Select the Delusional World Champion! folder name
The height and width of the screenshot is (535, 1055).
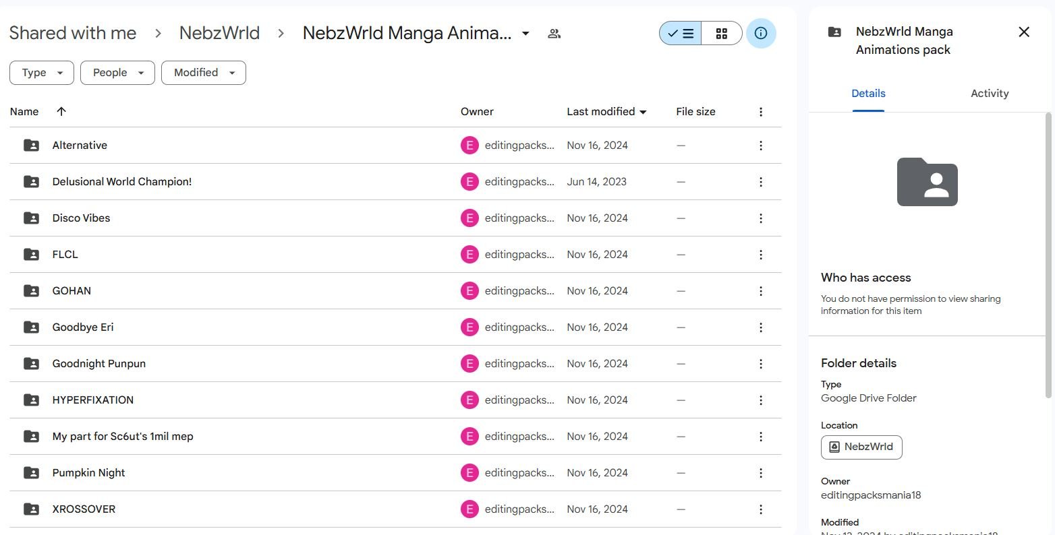(122, 182)
